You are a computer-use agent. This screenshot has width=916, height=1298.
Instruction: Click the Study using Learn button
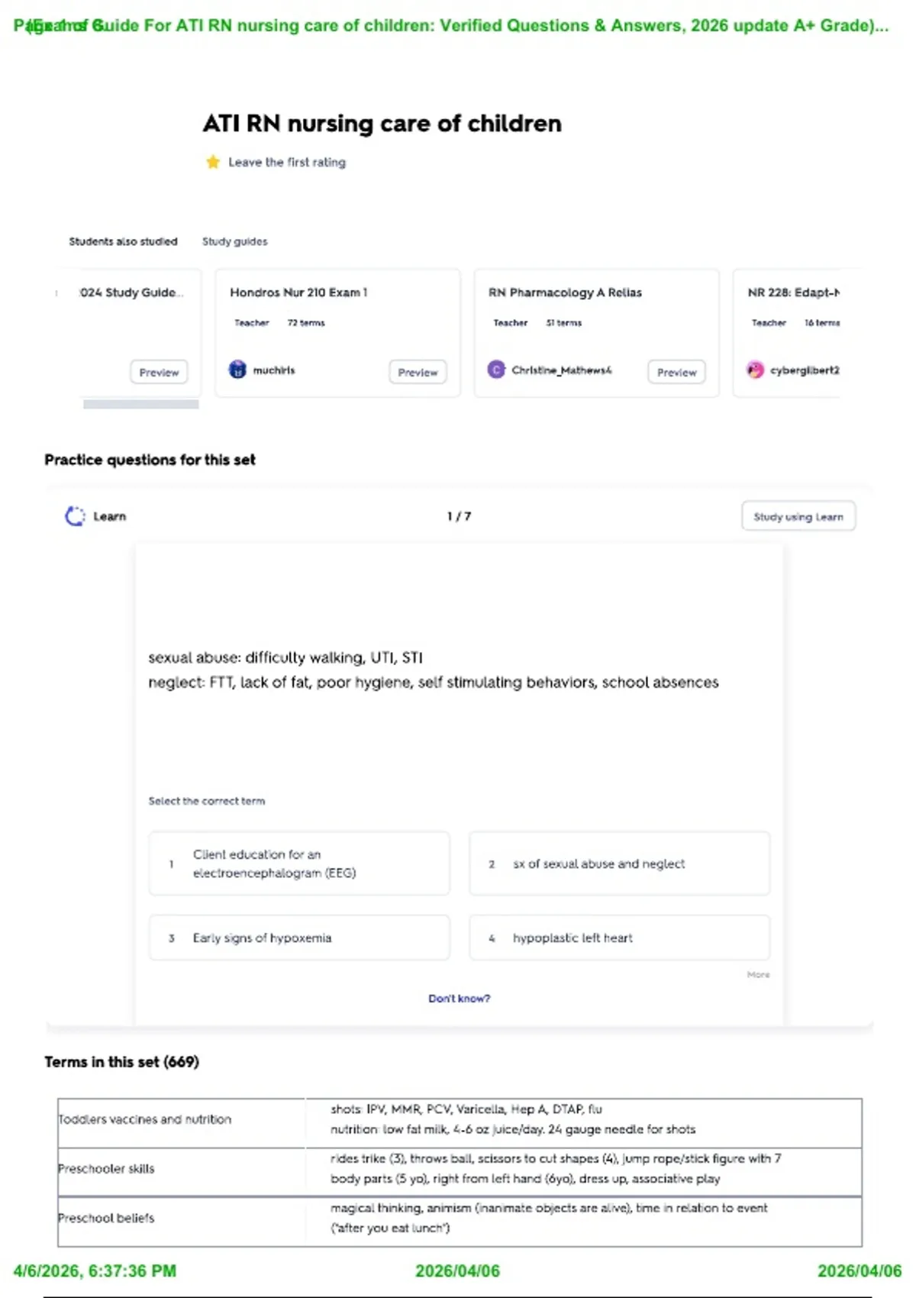pyautogui.click(x=798, y=516)
